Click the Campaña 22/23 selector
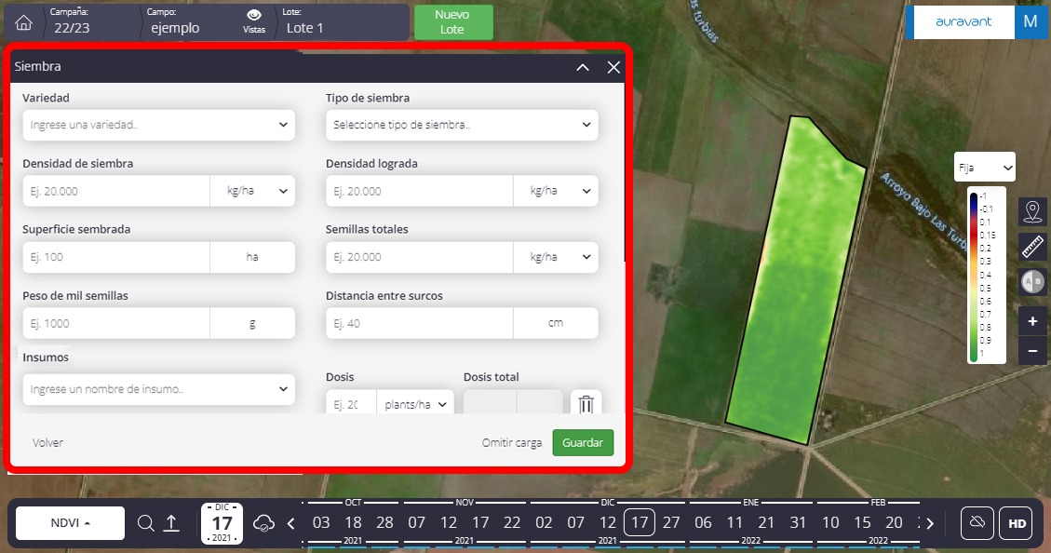The height and width of the screenshot is (553, 1051). (x=72, y=22)
